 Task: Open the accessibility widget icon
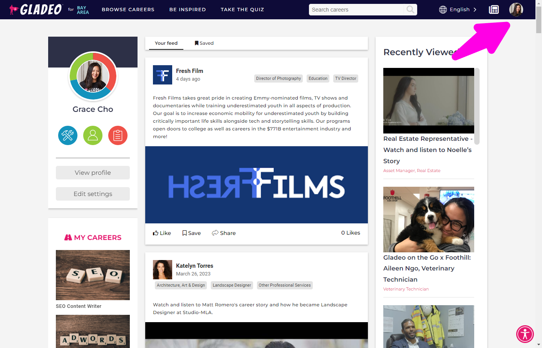[525, 334]
